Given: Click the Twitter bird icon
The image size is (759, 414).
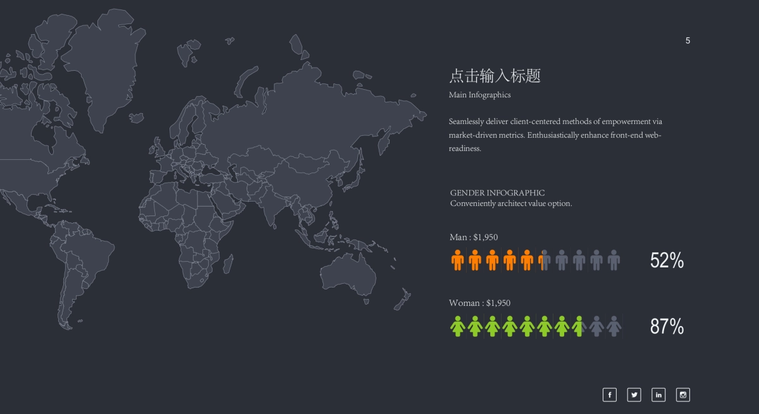Looking at the screenshot, I should click(634, 394).
